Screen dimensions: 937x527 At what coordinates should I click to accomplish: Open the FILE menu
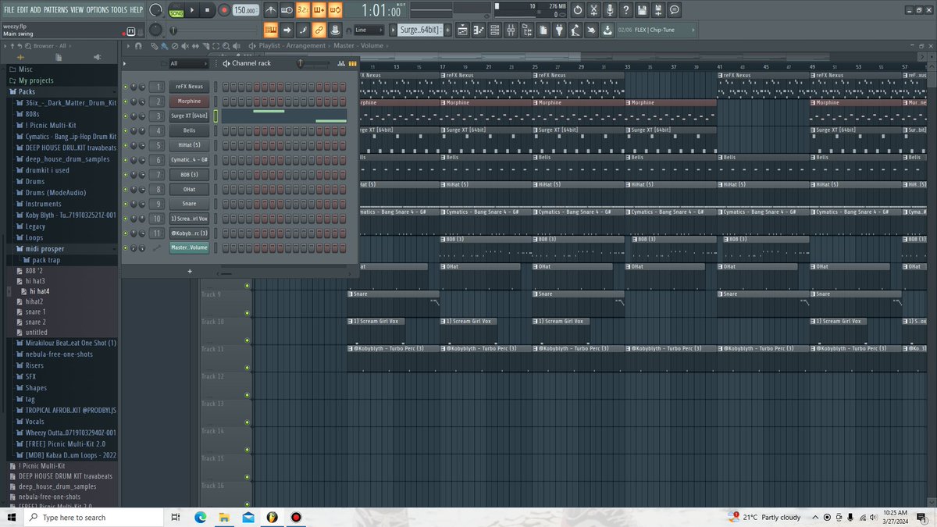coord(9,9)
